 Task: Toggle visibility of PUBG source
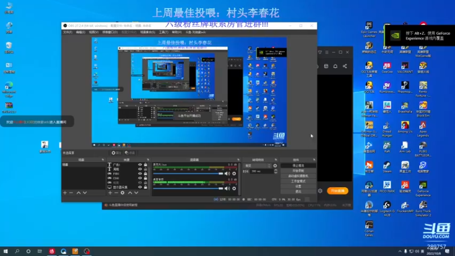click(140, 174)
